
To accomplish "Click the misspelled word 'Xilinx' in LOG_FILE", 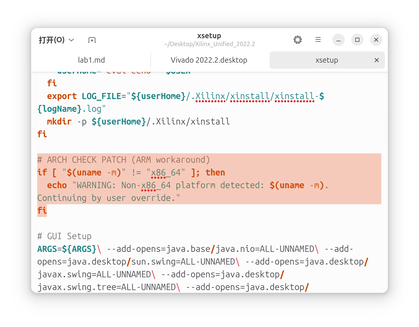I will [x=210, y=96].
